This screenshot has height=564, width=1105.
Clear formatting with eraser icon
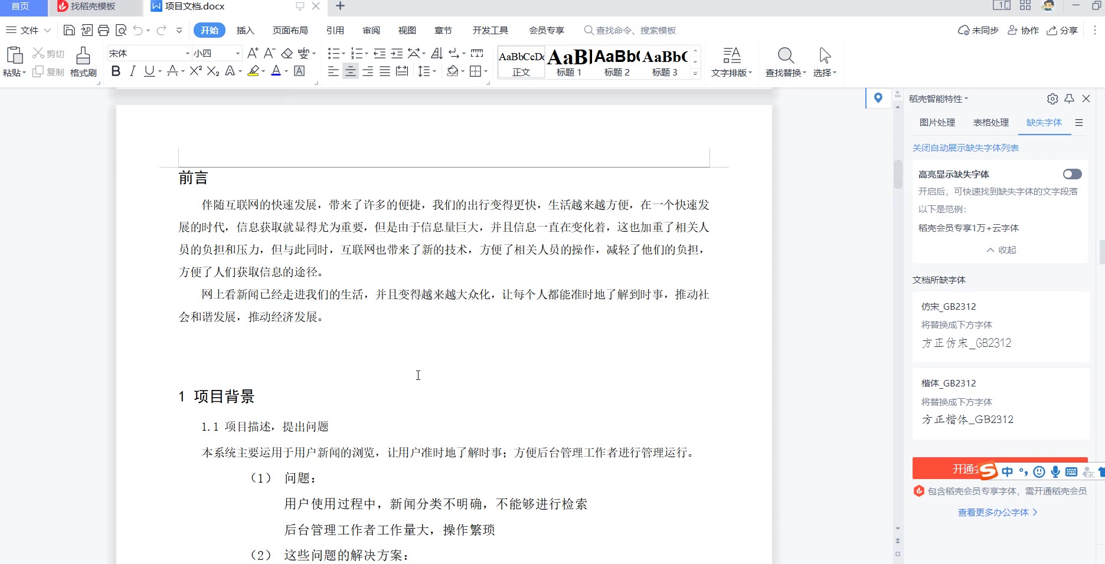(287, 54)
